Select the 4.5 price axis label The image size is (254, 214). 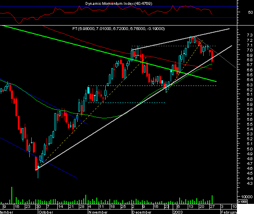click(x=250, y=173)
